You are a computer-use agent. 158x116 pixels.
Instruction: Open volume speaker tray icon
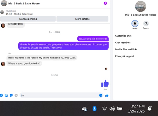point(112,109)
